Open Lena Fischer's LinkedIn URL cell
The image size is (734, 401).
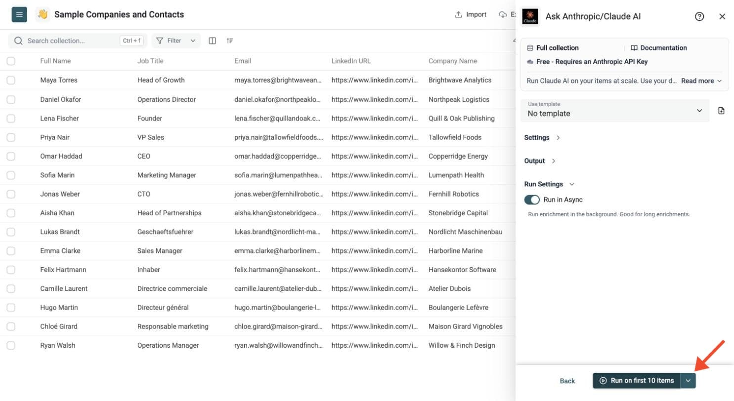coord(376,119)
